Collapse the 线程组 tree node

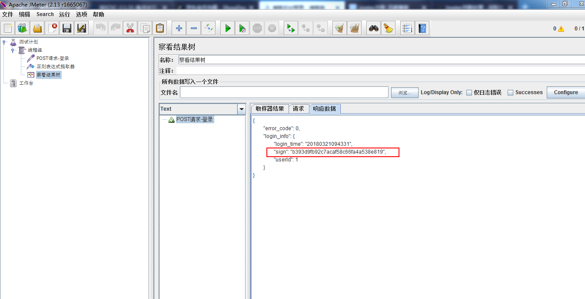click(x=13, y=50)
